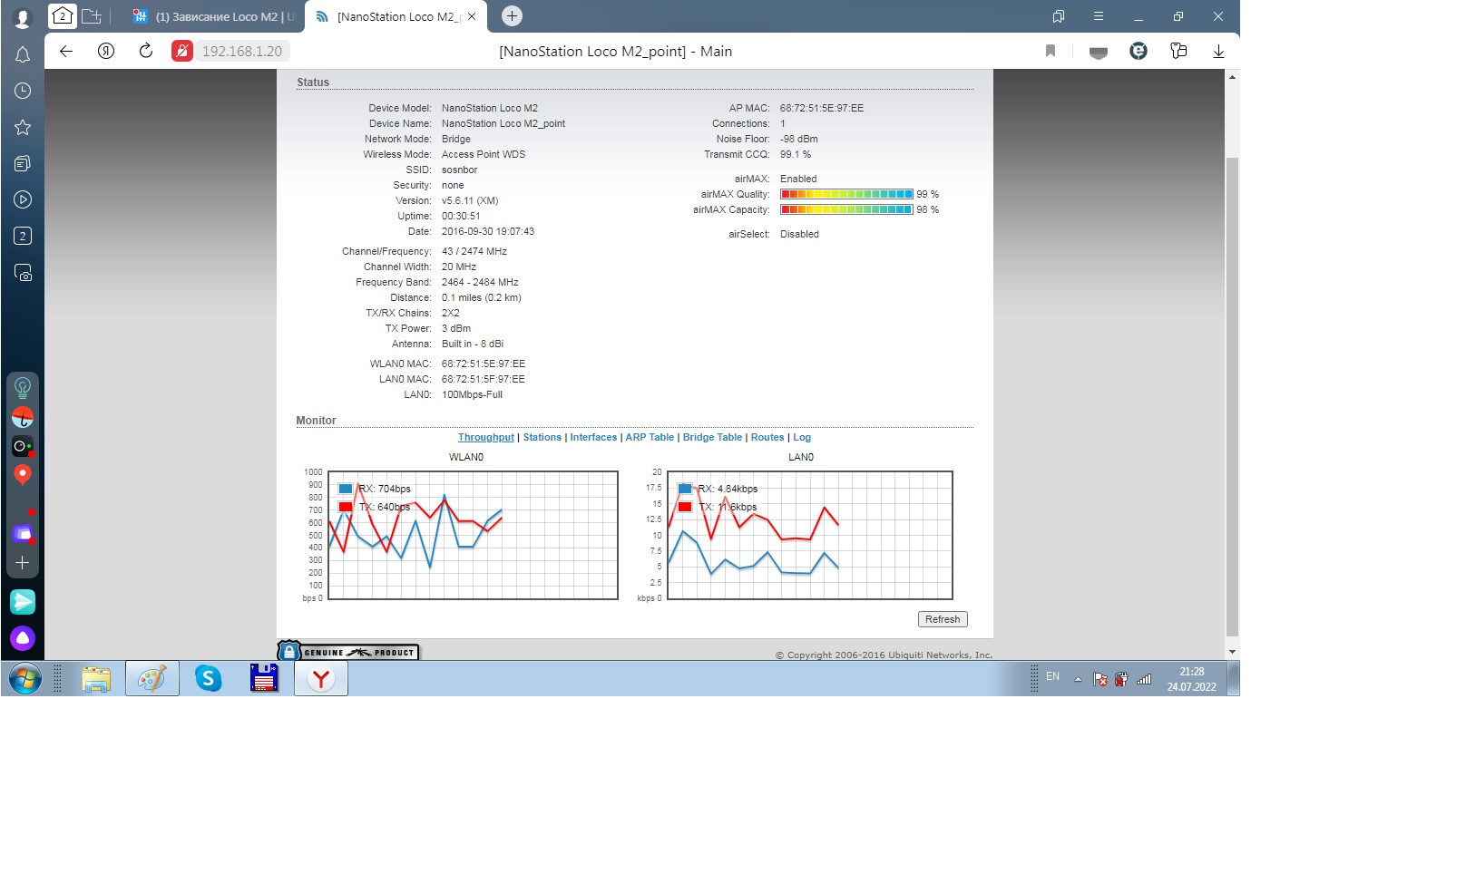Click the SSID value sosnbor
Image resolution: width=1466 pixels, height=883 pixels.
tap(460, 170)
